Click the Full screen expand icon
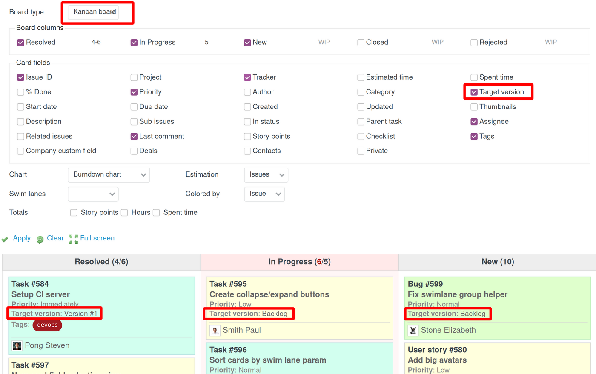The height and width of the screenshot is (374, 596). click(72, 238)
